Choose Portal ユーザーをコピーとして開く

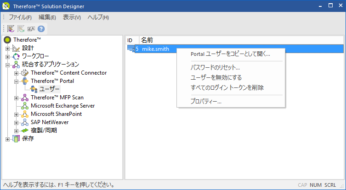(231, 54)
